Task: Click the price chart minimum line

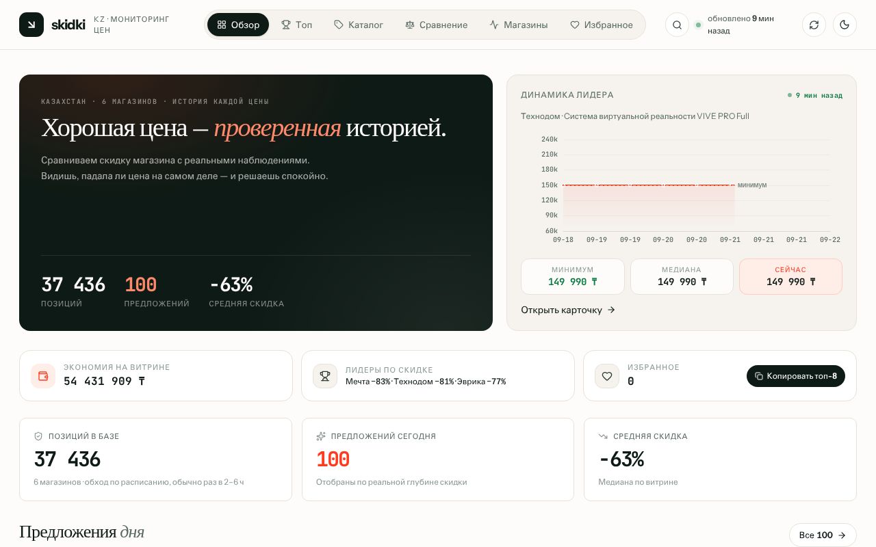Action: point(649,185)
